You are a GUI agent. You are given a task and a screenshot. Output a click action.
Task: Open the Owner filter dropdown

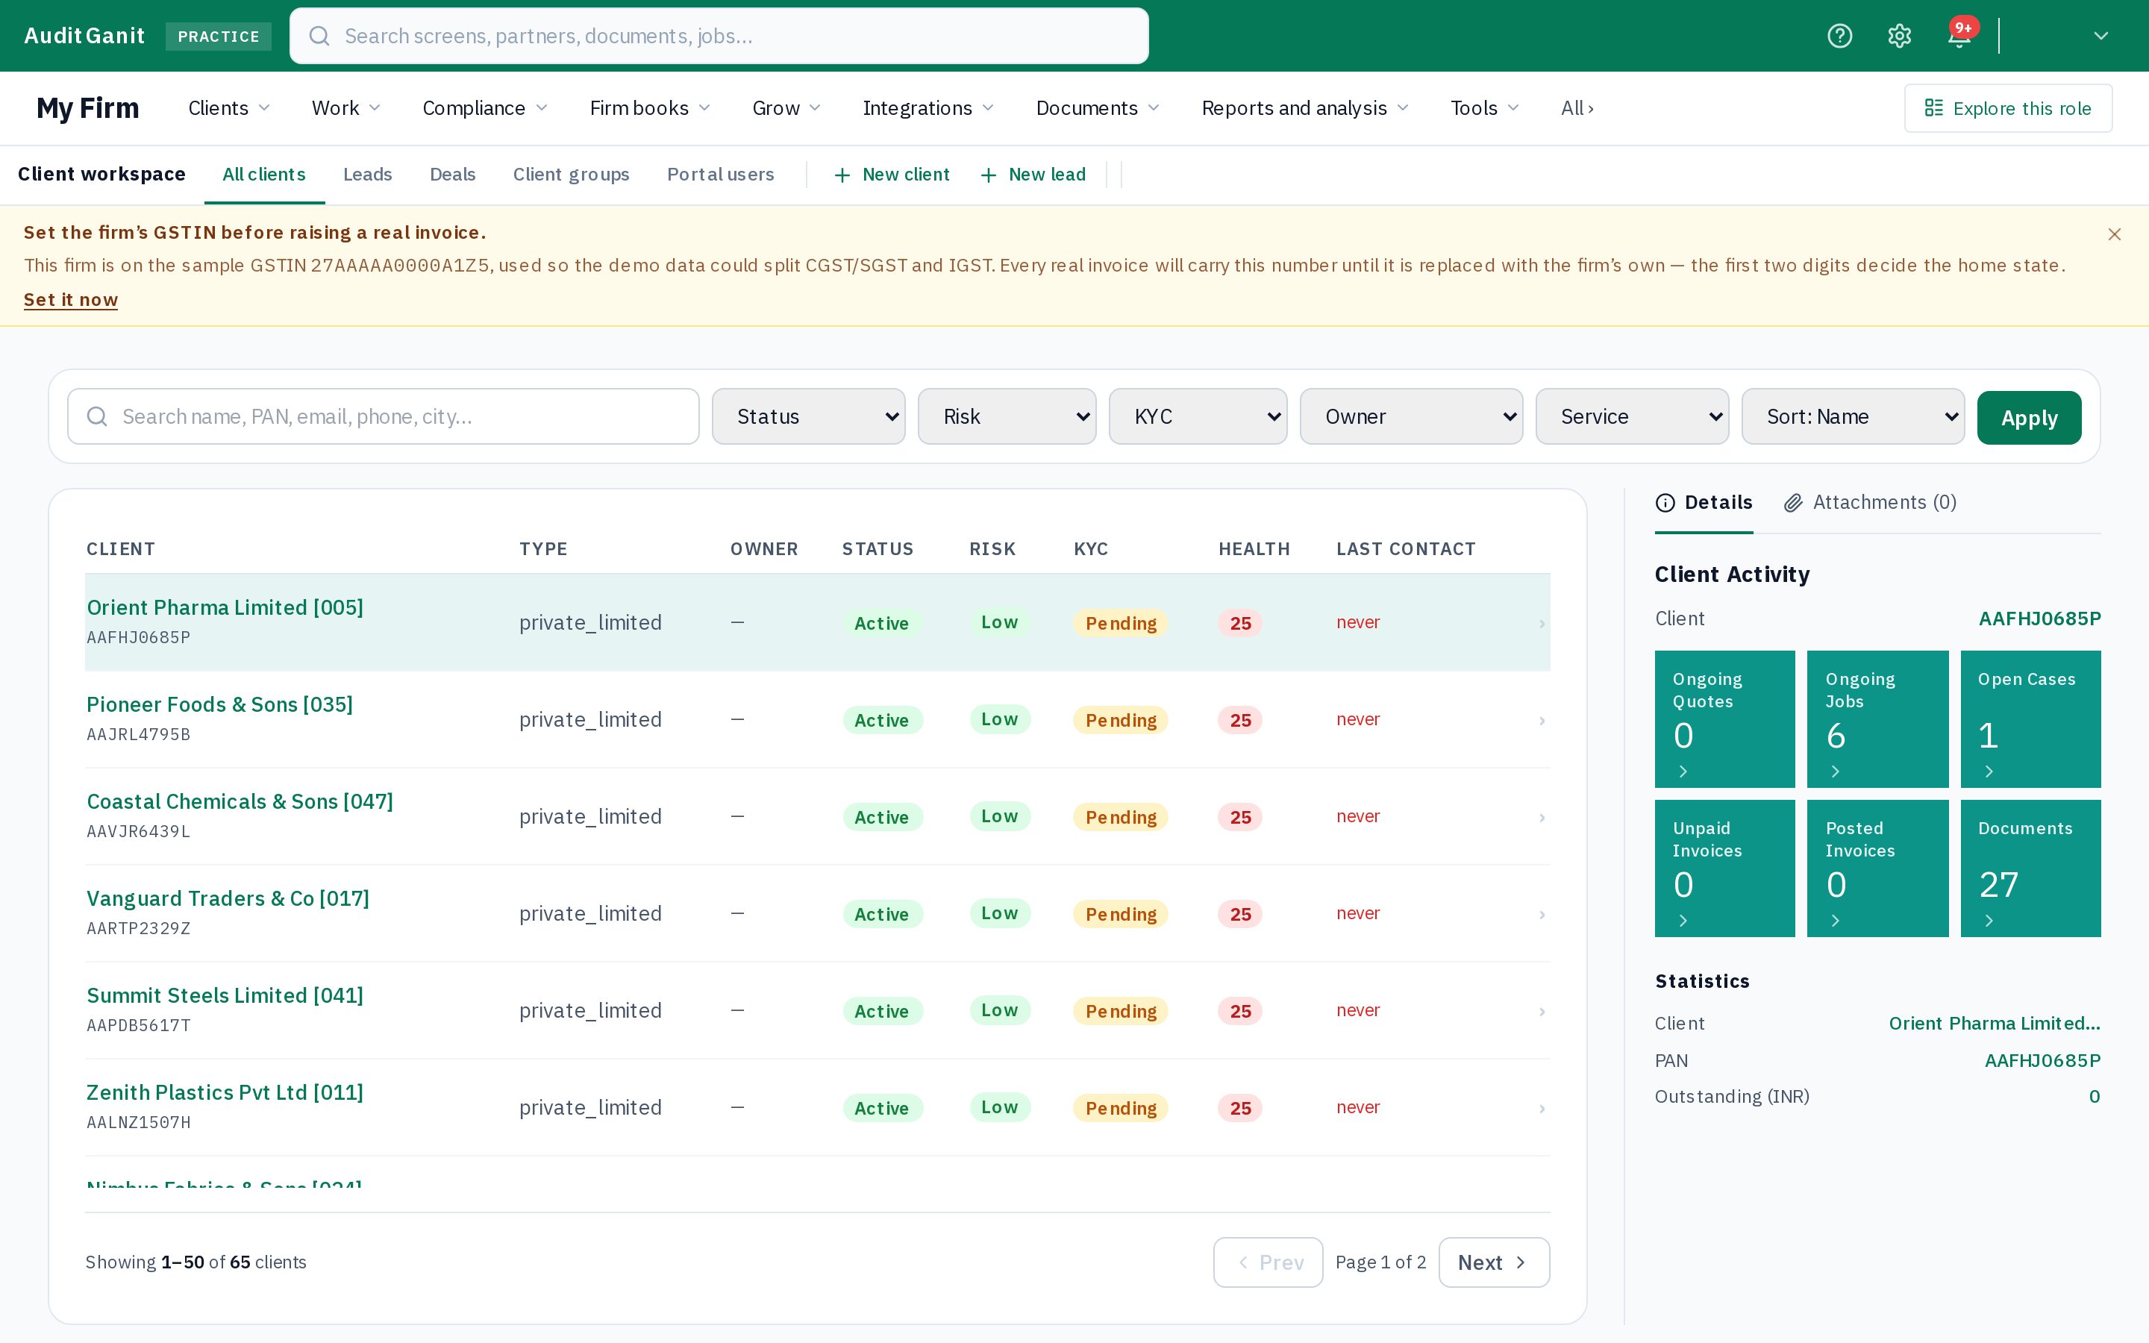[1411, 416]
